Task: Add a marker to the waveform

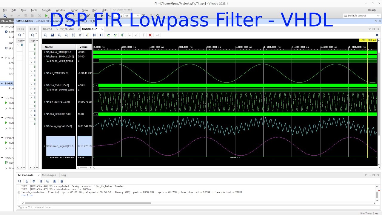Action: [x=122, y=35]
